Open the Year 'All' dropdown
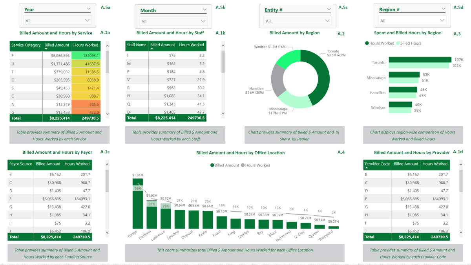The image size is (471, 265). (x=57, y=20)
